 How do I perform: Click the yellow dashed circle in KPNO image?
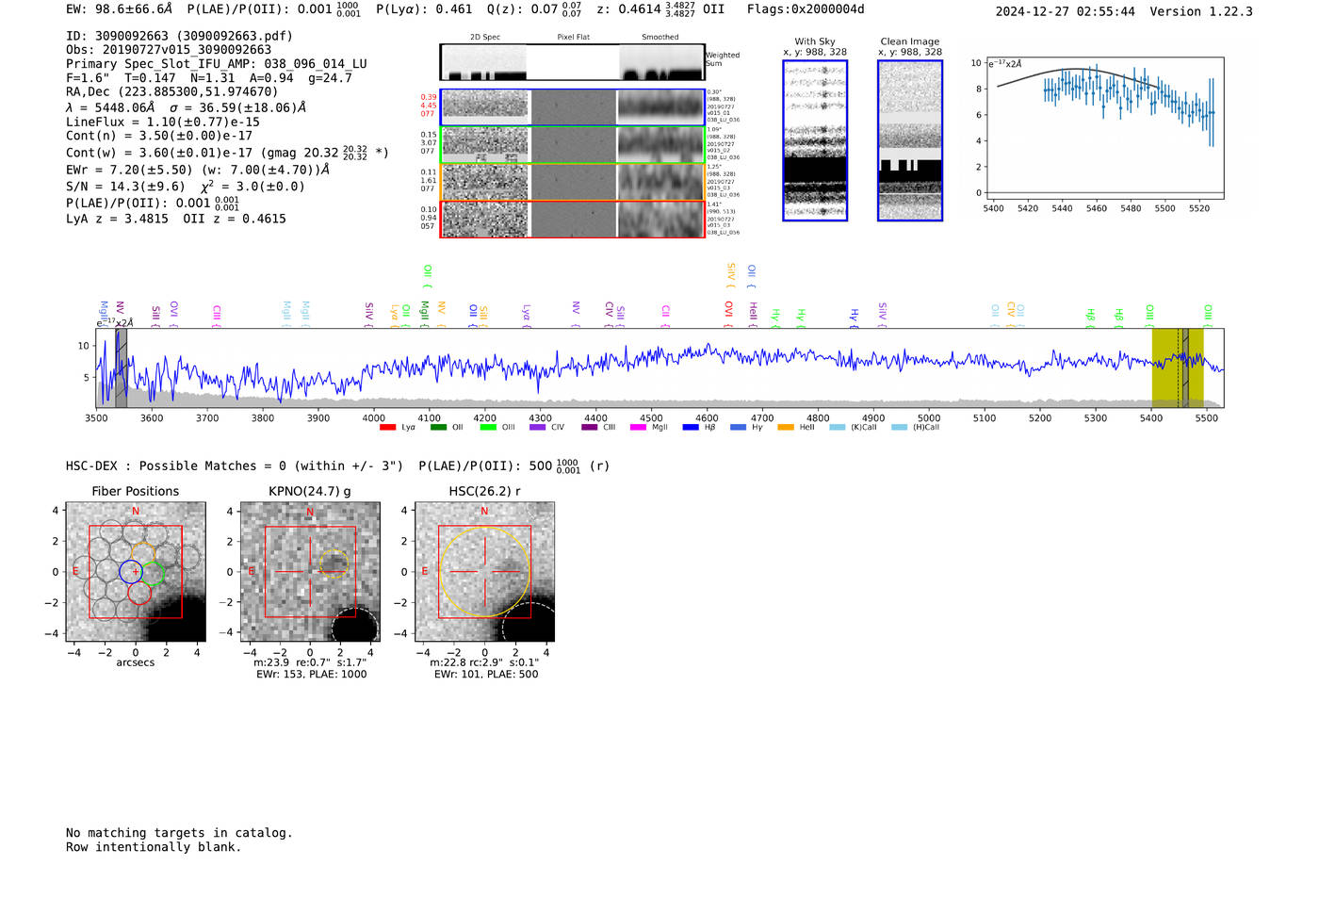334,563
